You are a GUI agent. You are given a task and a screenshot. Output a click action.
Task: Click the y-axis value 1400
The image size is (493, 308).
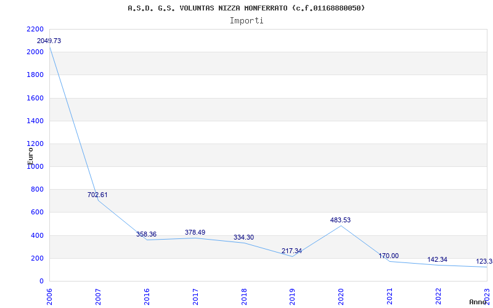click(x=35, y=121)
